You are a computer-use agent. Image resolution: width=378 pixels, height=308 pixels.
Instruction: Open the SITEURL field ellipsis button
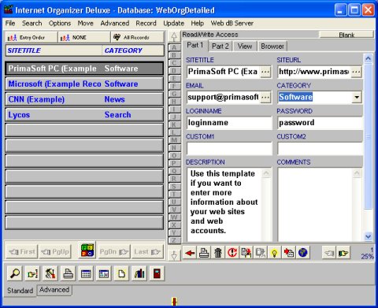tap(356, 72)
